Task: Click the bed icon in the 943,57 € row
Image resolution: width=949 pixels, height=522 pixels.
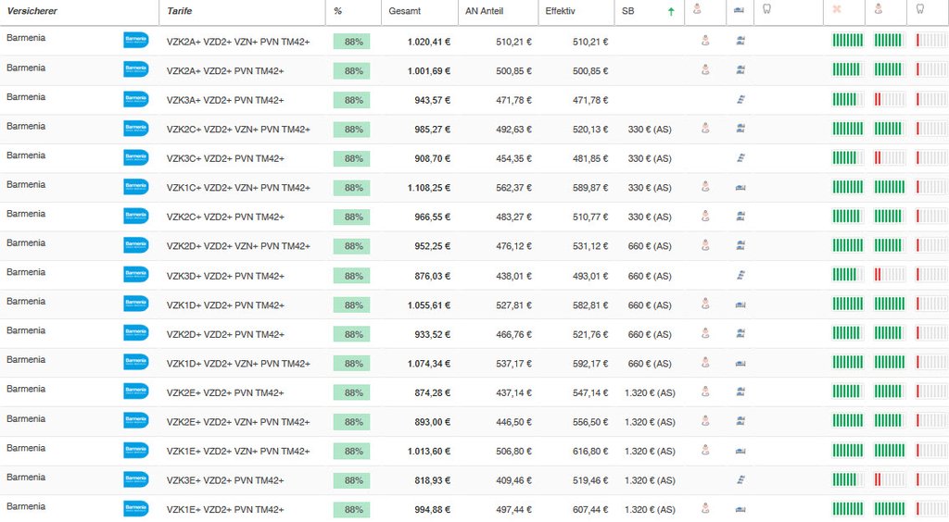Action: click(740, 100)
